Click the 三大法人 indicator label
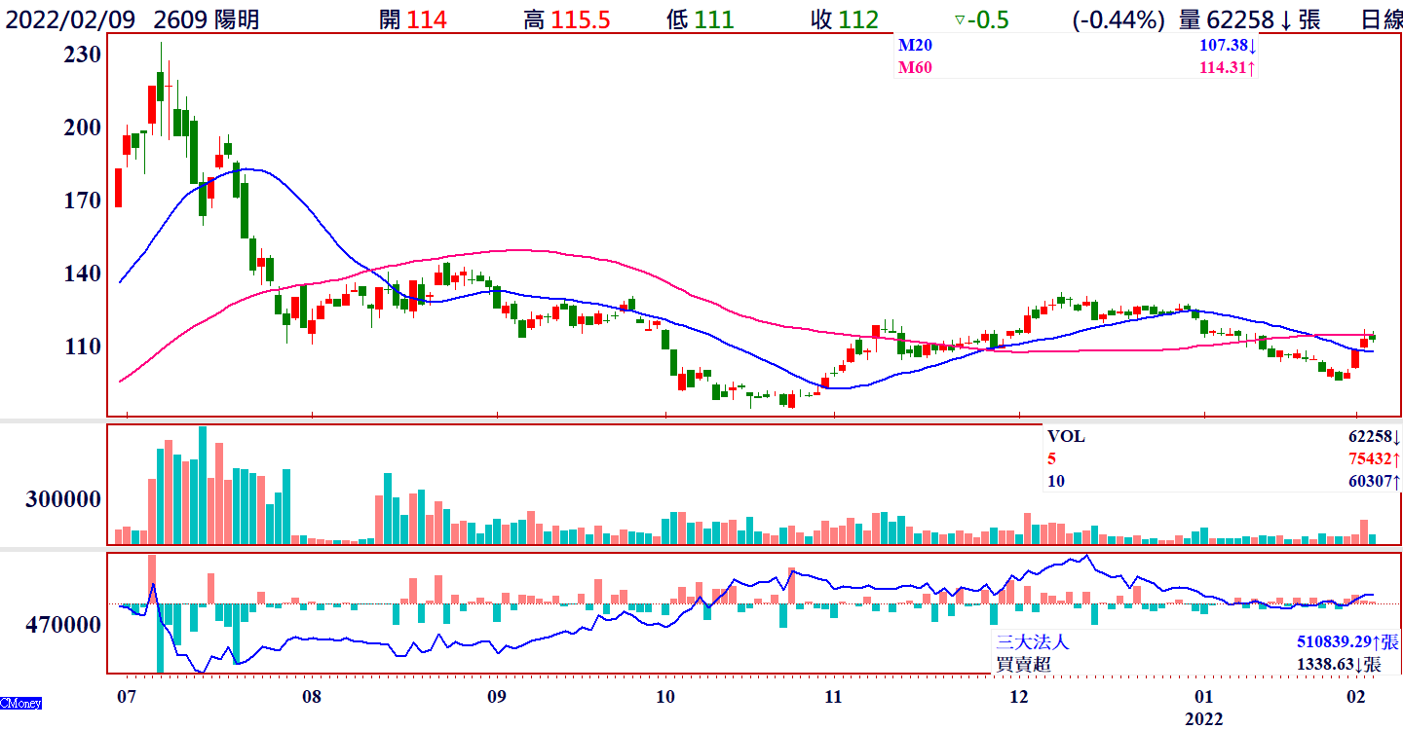The height and width of the screenshot is (730, 1403). (1032, 642)
